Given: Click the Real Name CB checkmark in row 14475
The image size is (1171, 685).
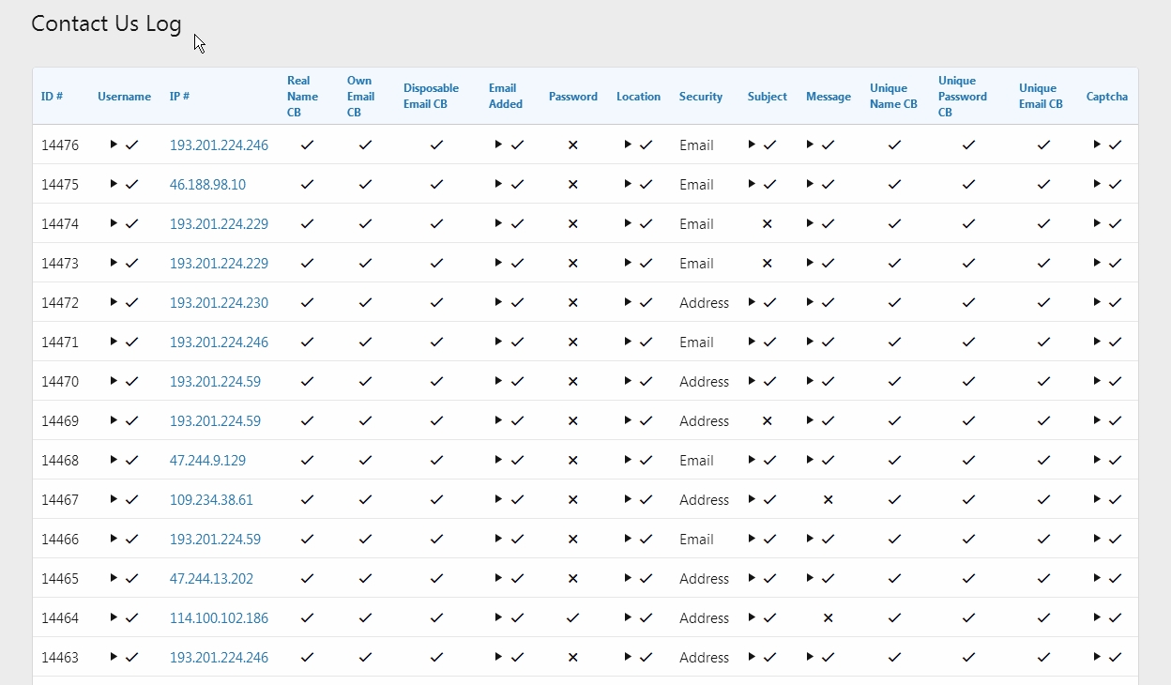Looking at the screenshot, I should point(307,185).
